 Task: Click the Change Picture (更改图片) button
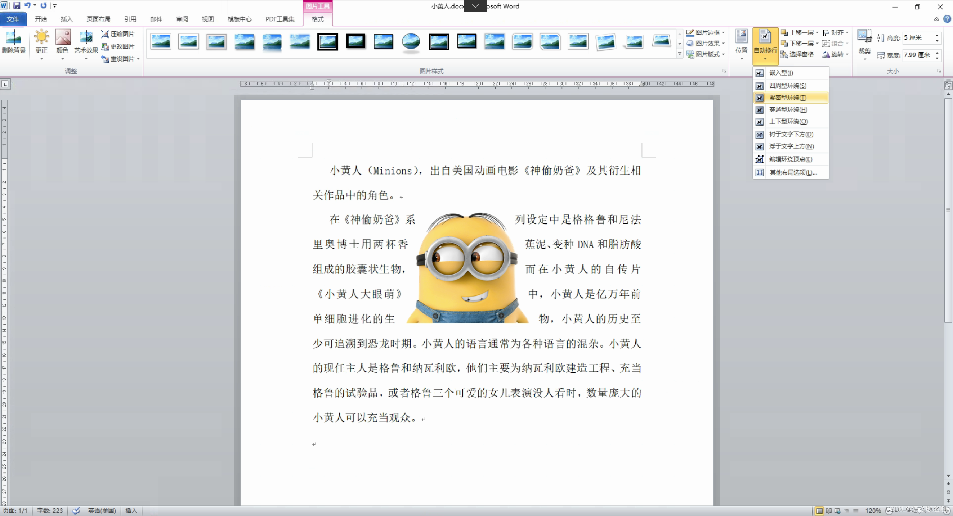118,46
